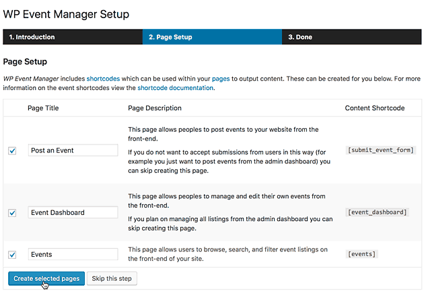Toggle the Event Dashboard checkbox

point(12,213)
